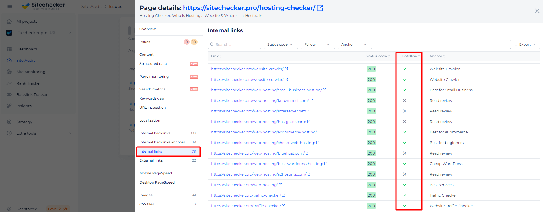Image resolution: width=543 pixels, height=212 pixels.
Task: Open the URL inspection section
Action: pos(153,108)
